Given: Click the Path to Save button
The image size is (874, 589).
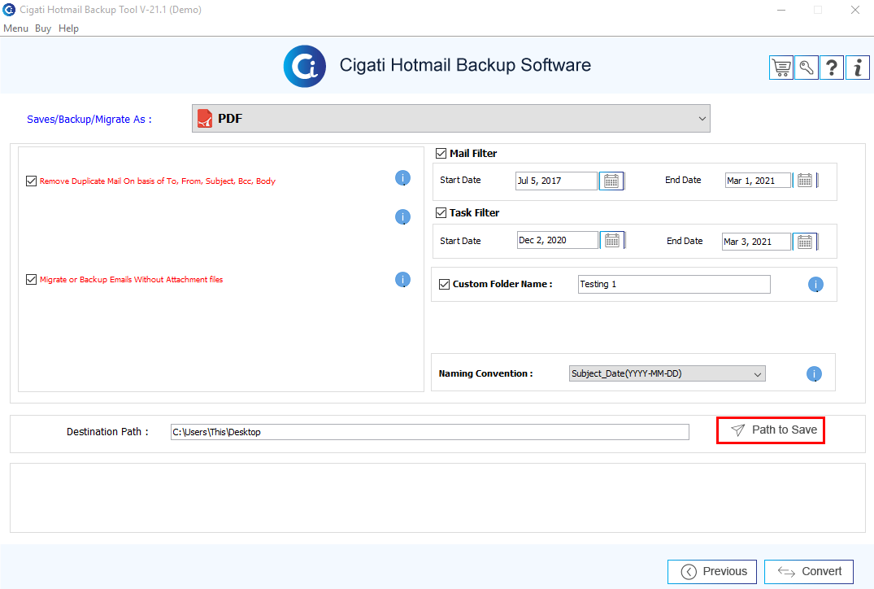Looking at the screenshot, I should tap(770, 430).
